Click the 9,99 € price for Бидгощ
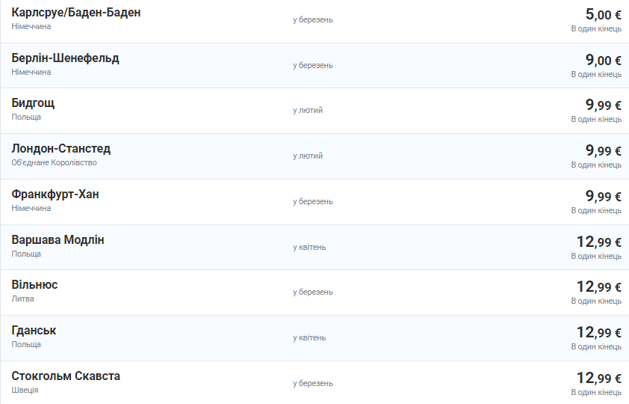Screen dimensions: 629x404 pyautogui.click(x=603, y=105)
